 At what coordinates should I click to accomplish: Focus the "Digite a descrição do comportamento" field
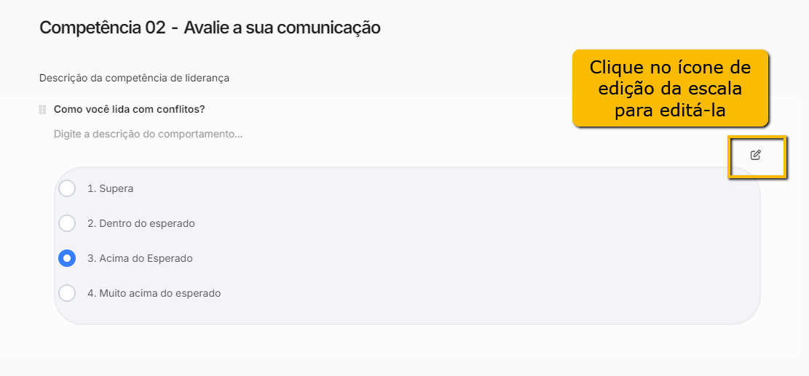[x=148, y=135]
